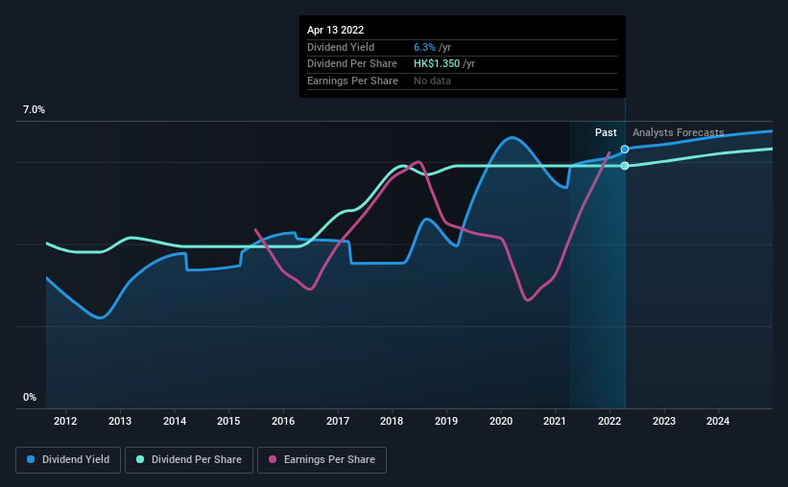Click the 7.0% y-axis label
Viewport: 788px width, 487px height.
coord(34,110)
